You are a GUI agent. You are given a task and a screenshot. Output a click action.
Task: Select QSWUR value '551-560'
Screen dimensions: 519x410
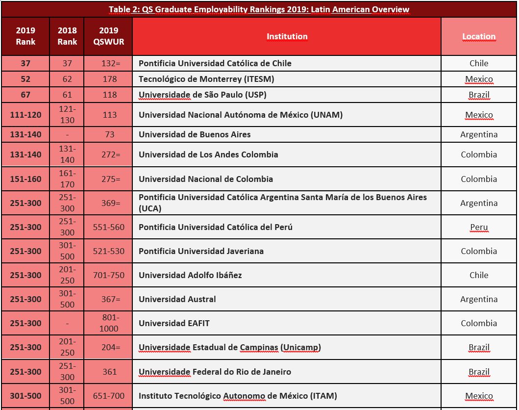click(108, 227)
